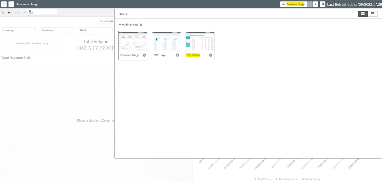Open the Currency filter pane
This screenshot has width=382, height=182.
tap(18, 31)
